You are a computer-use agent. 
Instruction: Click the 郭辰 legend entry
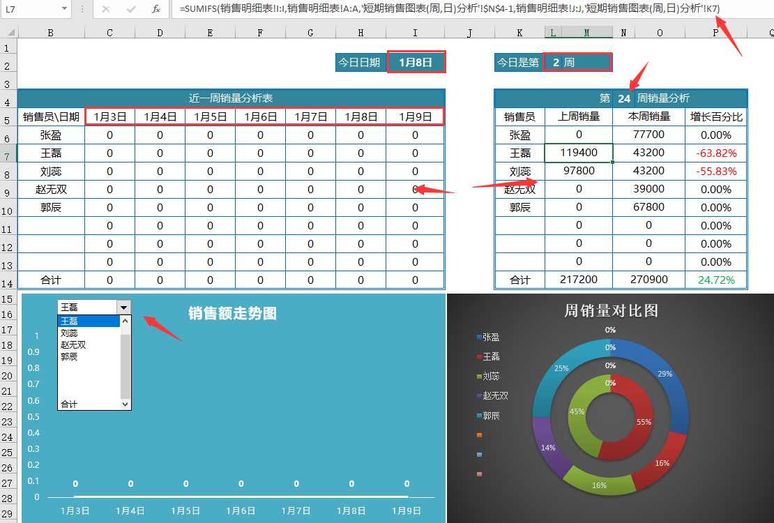[488, 416]
